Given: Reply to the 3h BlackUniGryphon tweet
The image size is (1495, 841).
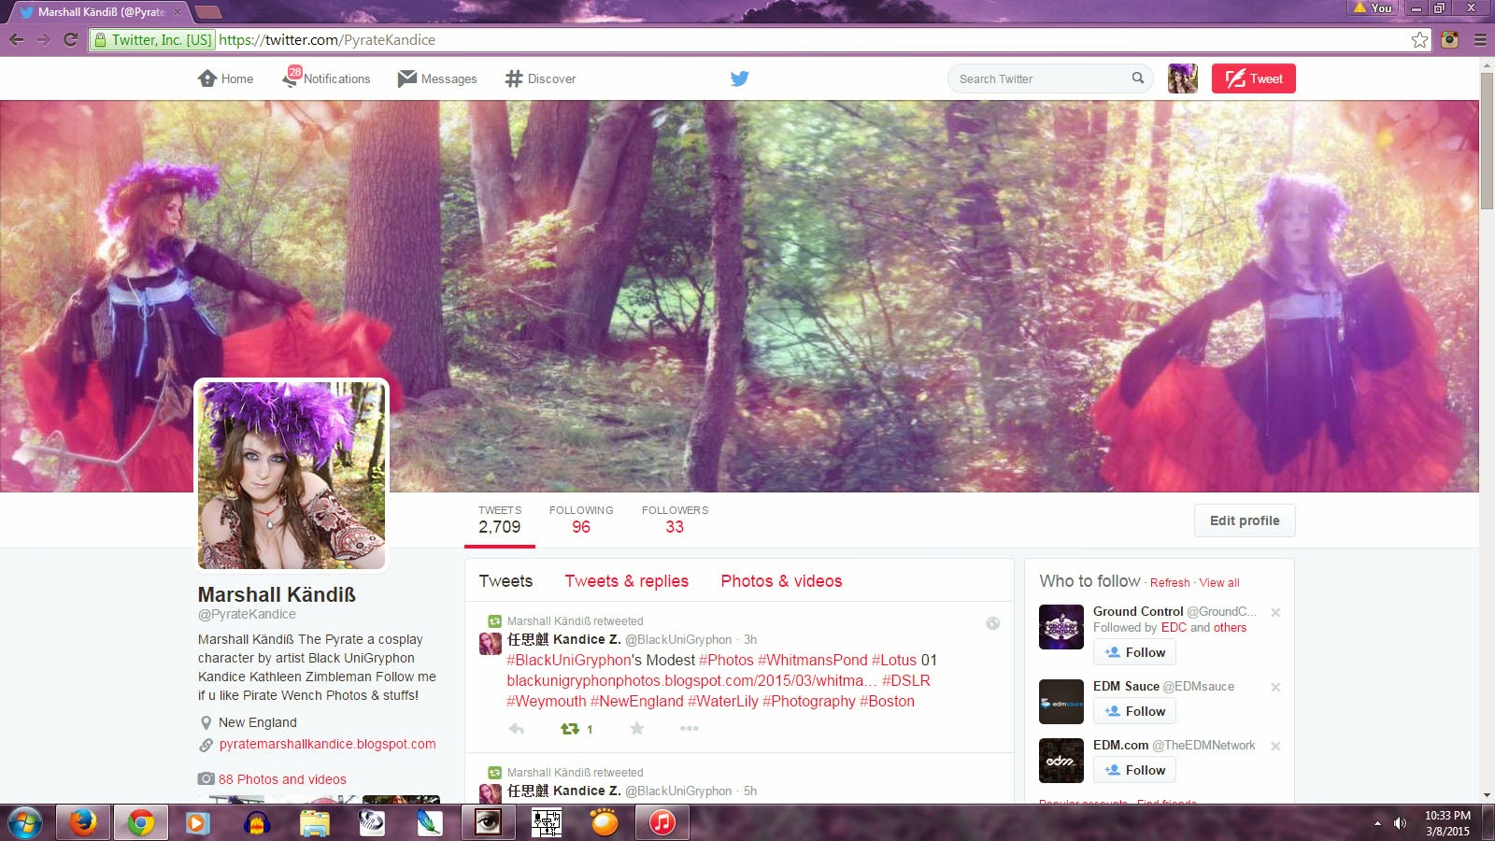Looking at the screenshot, I should point(516,729).
